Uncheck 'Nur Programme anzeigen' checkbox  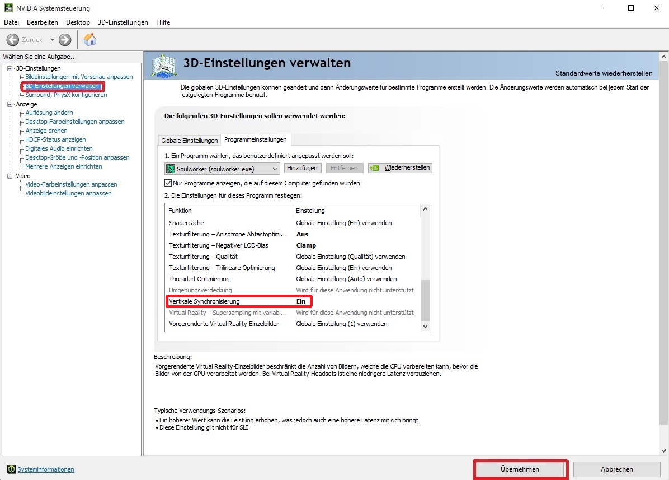(x=168, y=183)
